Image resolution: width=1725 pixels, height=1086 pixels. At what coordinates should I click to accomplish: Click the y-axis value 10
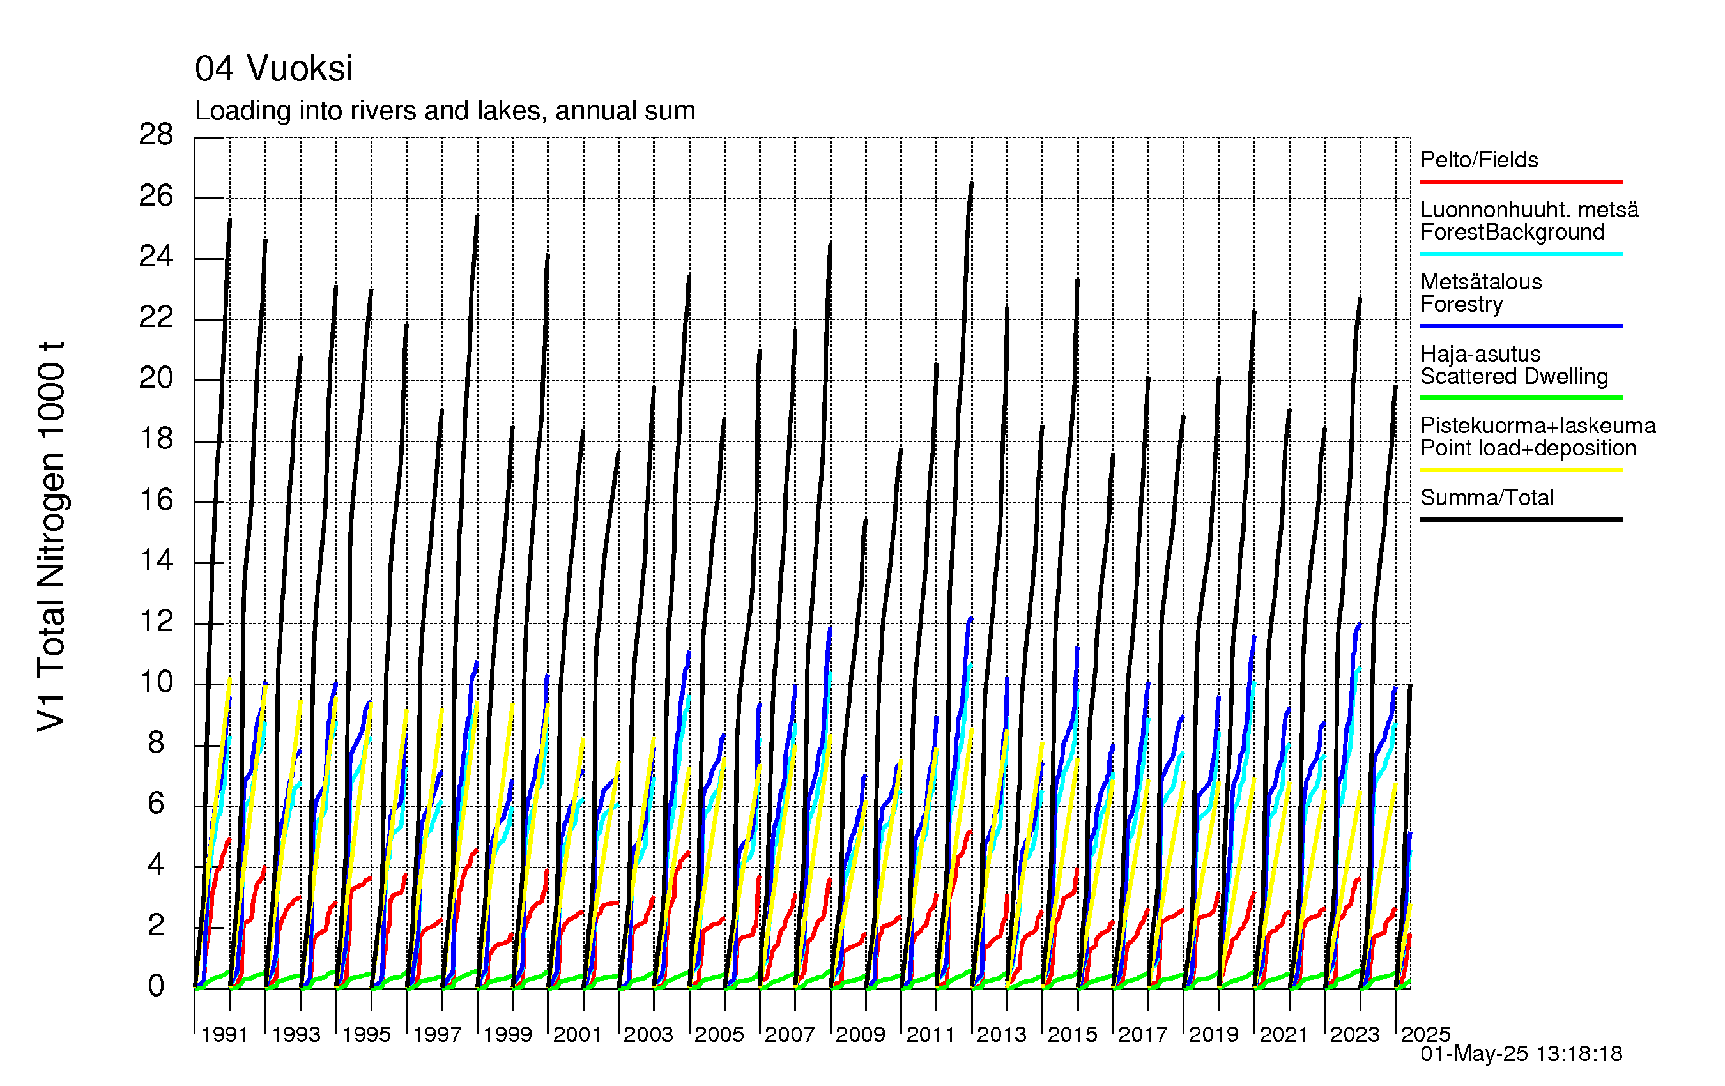point(156,682)
